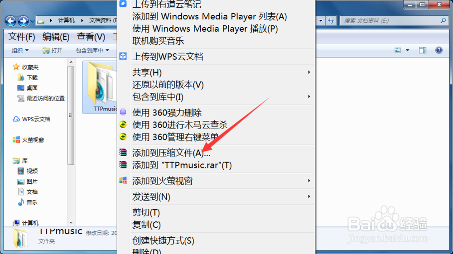Click the 火萤视窗 icon in context menu

[123, 180]
